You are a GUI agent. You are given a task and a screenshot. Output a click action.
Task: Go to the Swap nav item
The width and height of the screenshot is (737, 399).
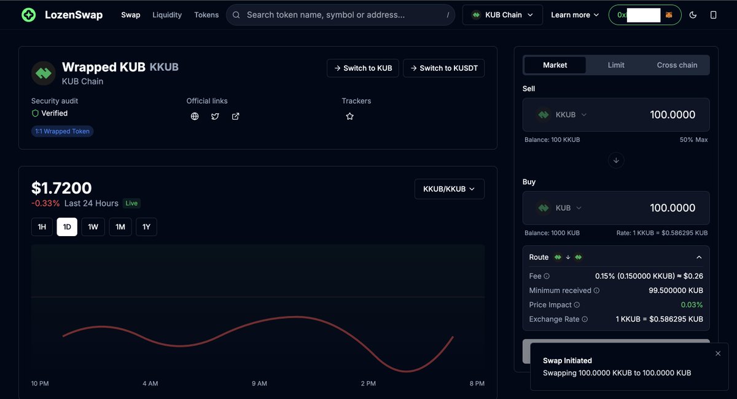[131, 15]
